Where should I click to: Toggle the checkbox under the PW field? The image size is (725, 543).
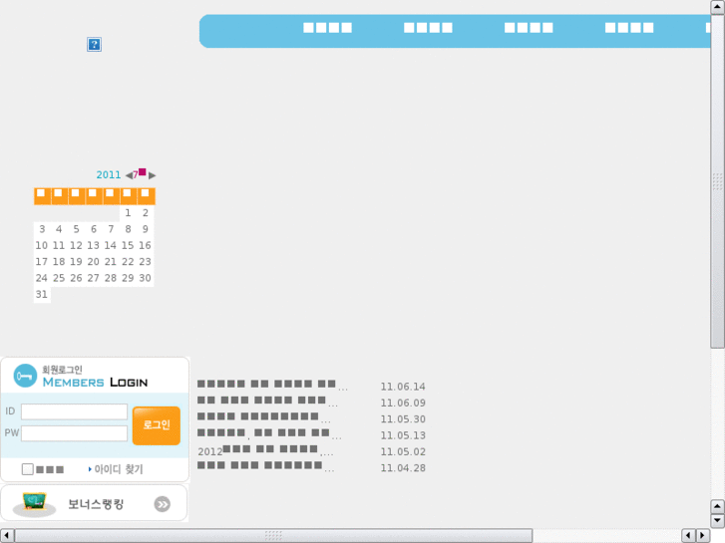click(x=27, y=469)
